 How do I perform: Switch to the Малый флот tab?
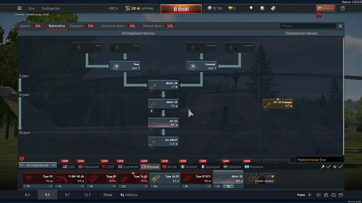(153, 26)
